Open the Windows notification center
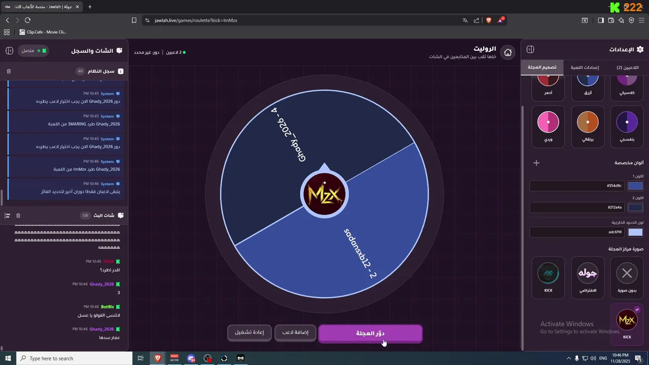649x365 pixels. (638, 358)
